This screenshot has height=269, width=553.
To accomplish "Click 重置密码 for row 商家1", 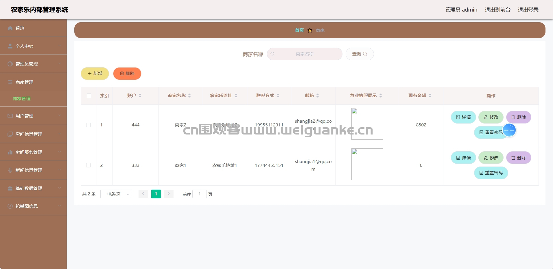I will [x=491, y=173].
